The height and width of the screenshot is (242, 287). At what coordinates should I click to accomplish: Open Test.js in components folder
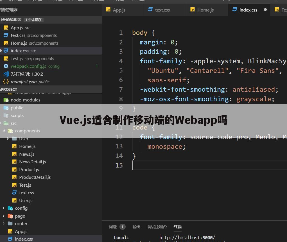(x=51, y=185)
